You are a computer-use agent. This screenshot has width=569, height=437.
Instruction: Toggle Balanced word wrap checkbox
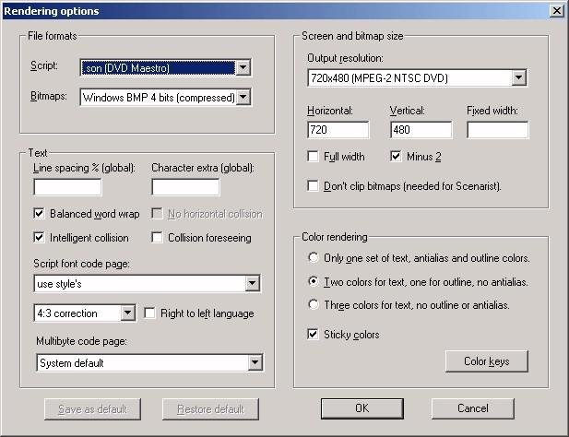tap(40, 214)
